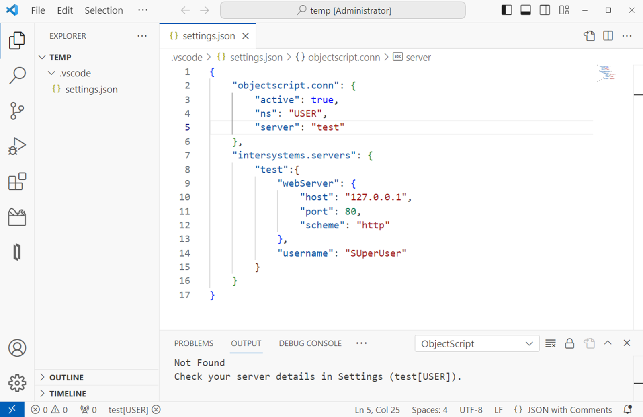Open the Accounts icon in activity bar

(x=17, y=348)
